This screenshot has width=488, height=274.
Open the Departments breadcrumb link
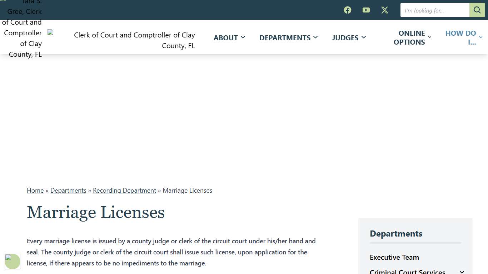click(68, 190)
